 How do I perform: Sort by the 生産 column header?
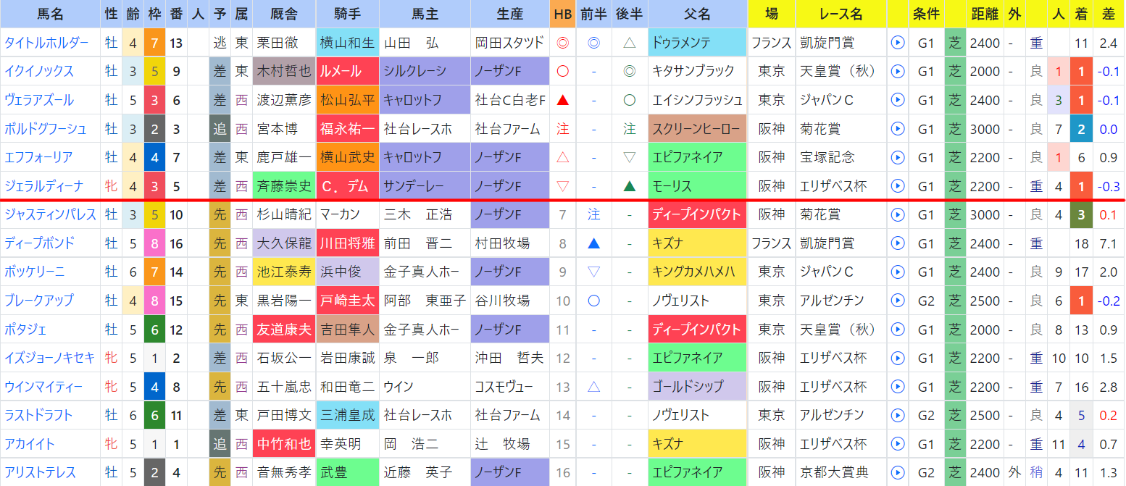click(510, 14)
